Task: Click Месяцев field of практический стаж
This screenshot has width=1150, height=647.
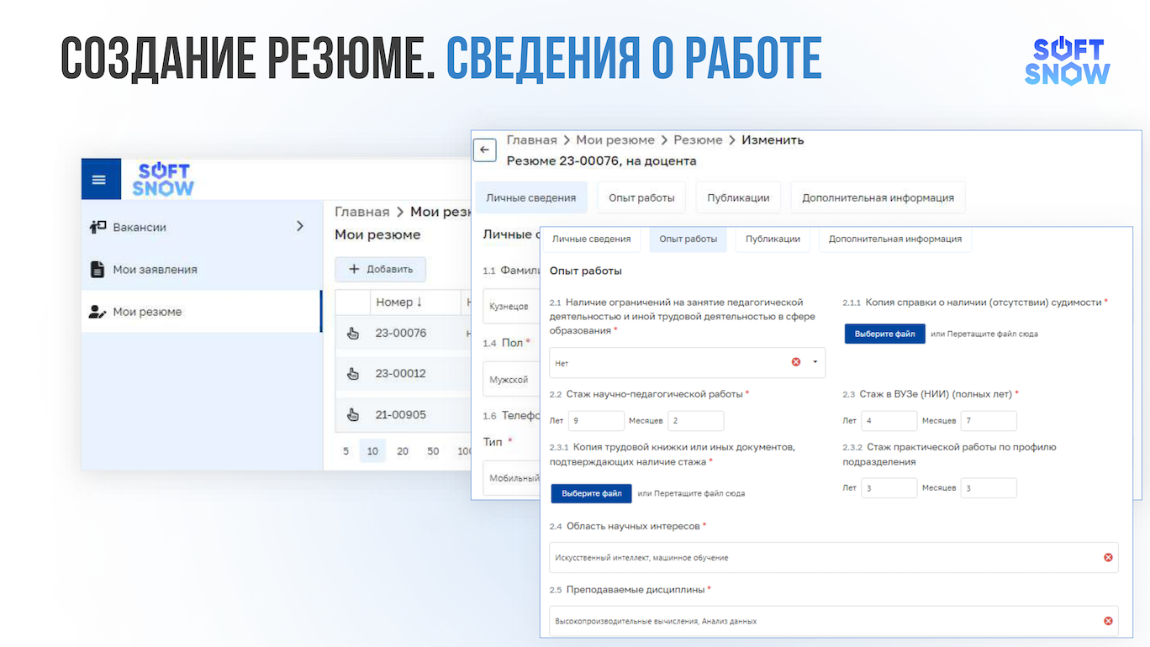Action: pyautogui.click(x=989, y=488)
